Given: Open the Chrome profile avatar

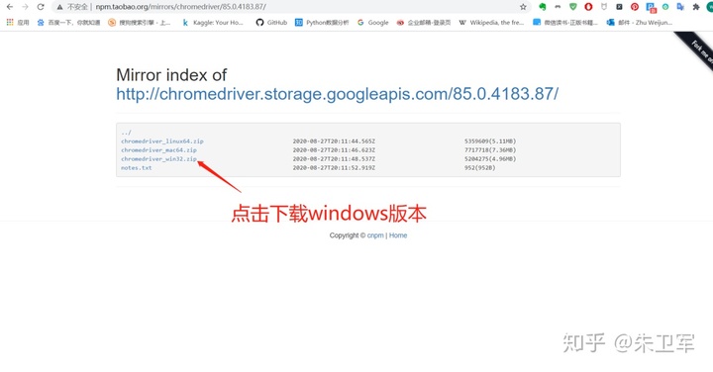Looking at the screenshot, I should 710,7.
